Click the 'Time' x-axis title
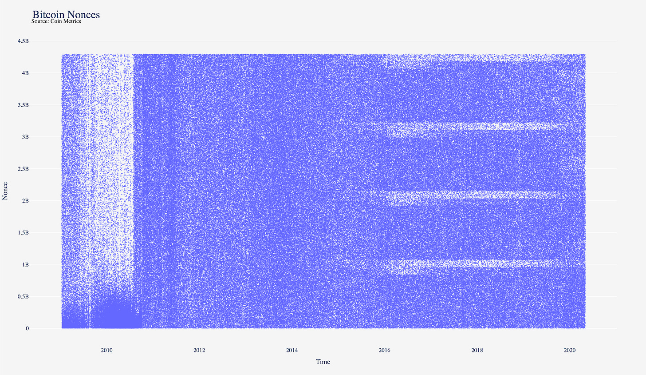 [x=323, y=362]
